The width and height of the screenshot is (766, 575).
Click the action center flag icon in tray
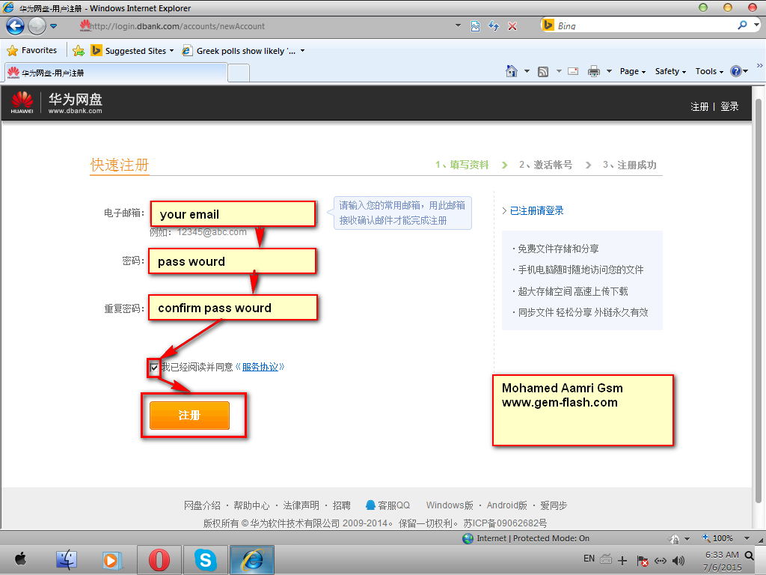click(x=643, y=561)
